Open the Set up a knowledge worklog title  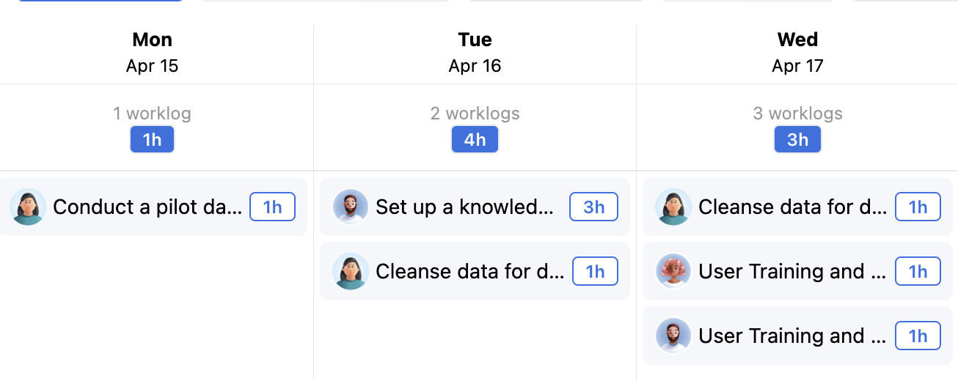tap(464, 207)
